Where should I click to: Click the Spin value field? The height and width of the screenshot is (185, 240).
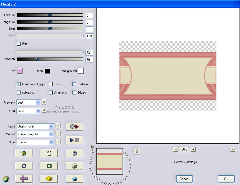(x=89, y=29)
